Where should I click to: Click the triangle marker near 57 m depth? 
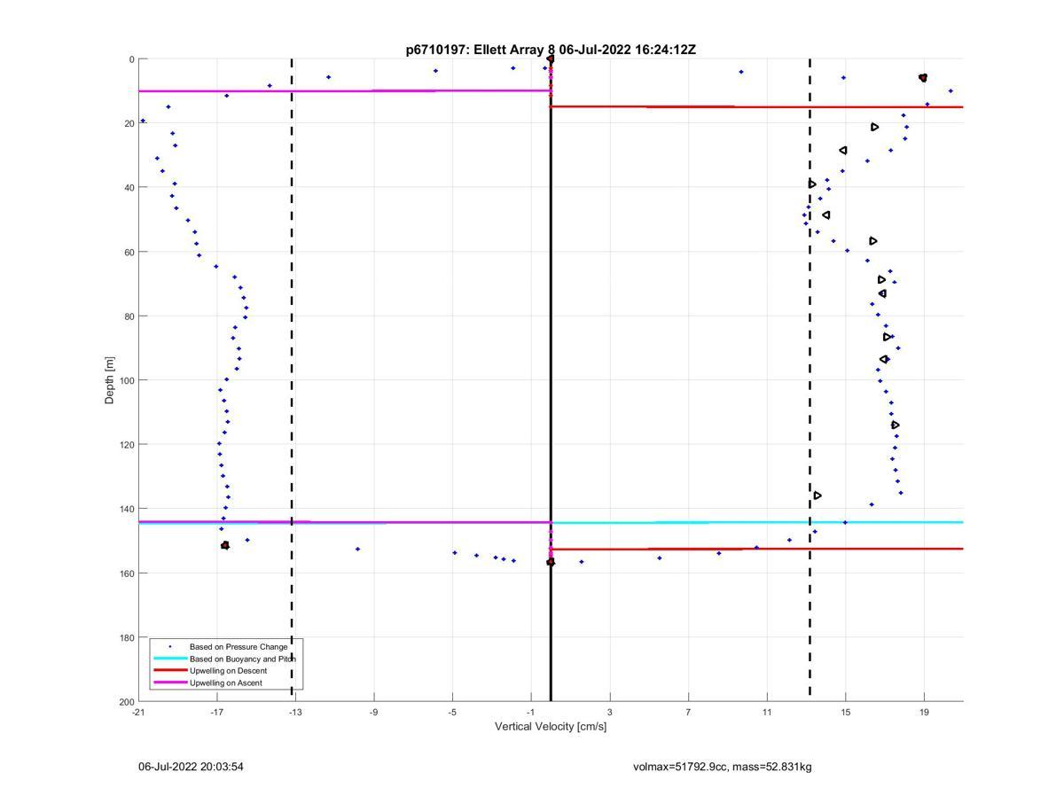point(873,241)
